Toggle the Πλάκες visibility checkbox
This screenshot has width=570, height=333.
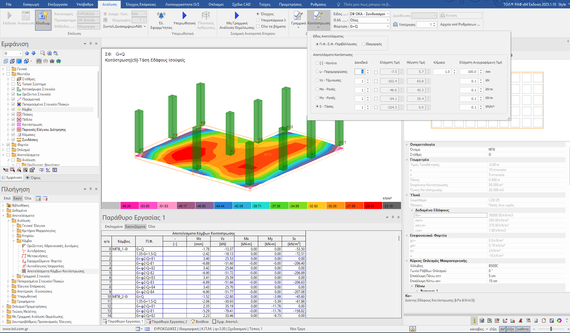pyautogui.click(x=13, y=114)
